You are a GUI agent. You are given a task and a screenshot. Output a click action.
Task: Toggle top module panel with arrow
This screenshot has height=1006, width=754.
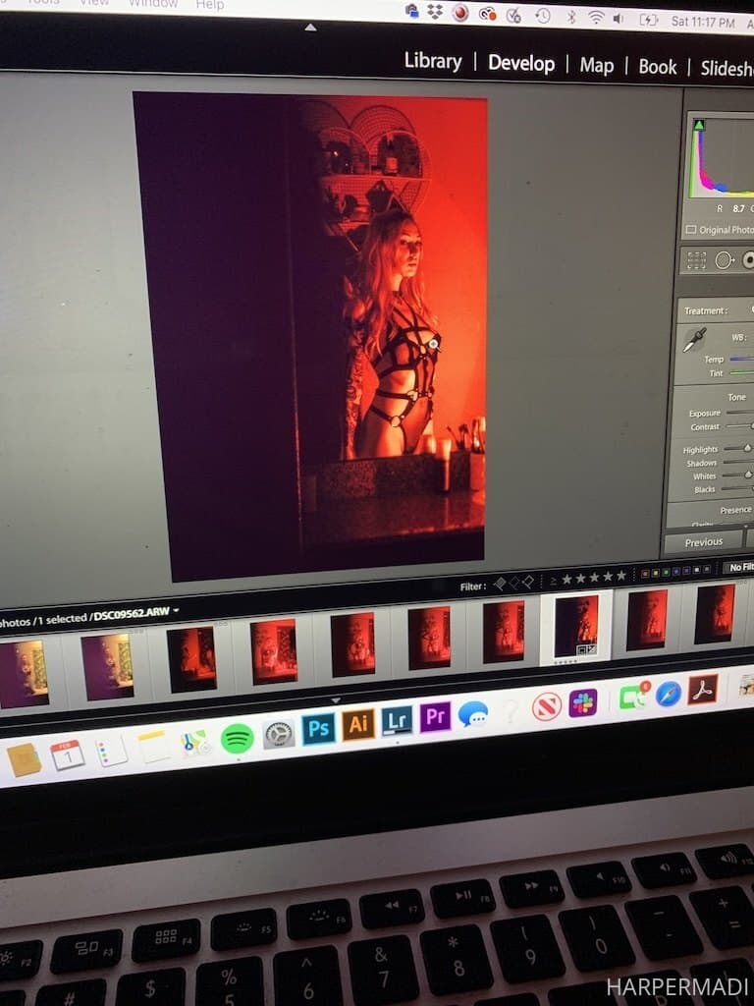(310, 27)
